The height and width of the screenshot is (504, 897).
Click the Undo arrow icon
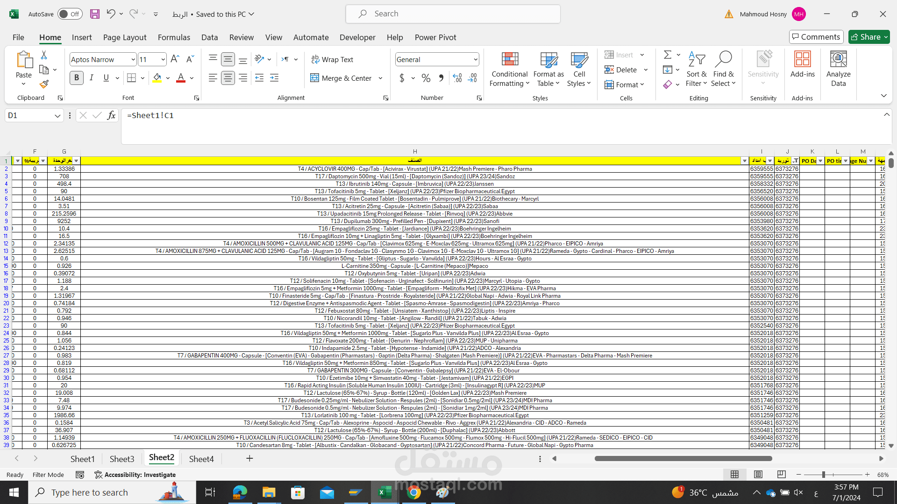(x=111, y=14)
